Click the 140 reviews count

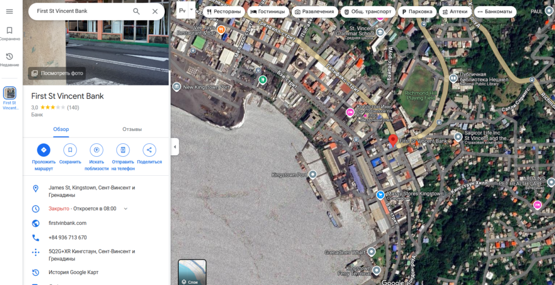tap(73, 108)
